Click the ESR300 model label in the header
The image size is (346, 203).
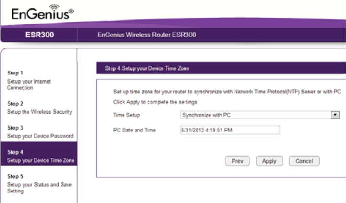coord(40,35)
